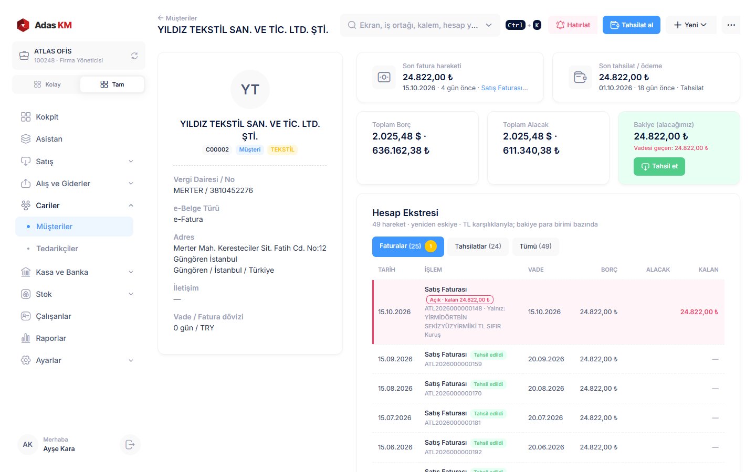Select the Tahsilatlar (24) tab
756x472 pixels.
click(478, 246)
